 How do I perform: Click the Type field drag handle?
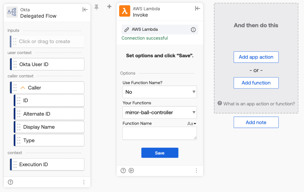tap(19, 140)
